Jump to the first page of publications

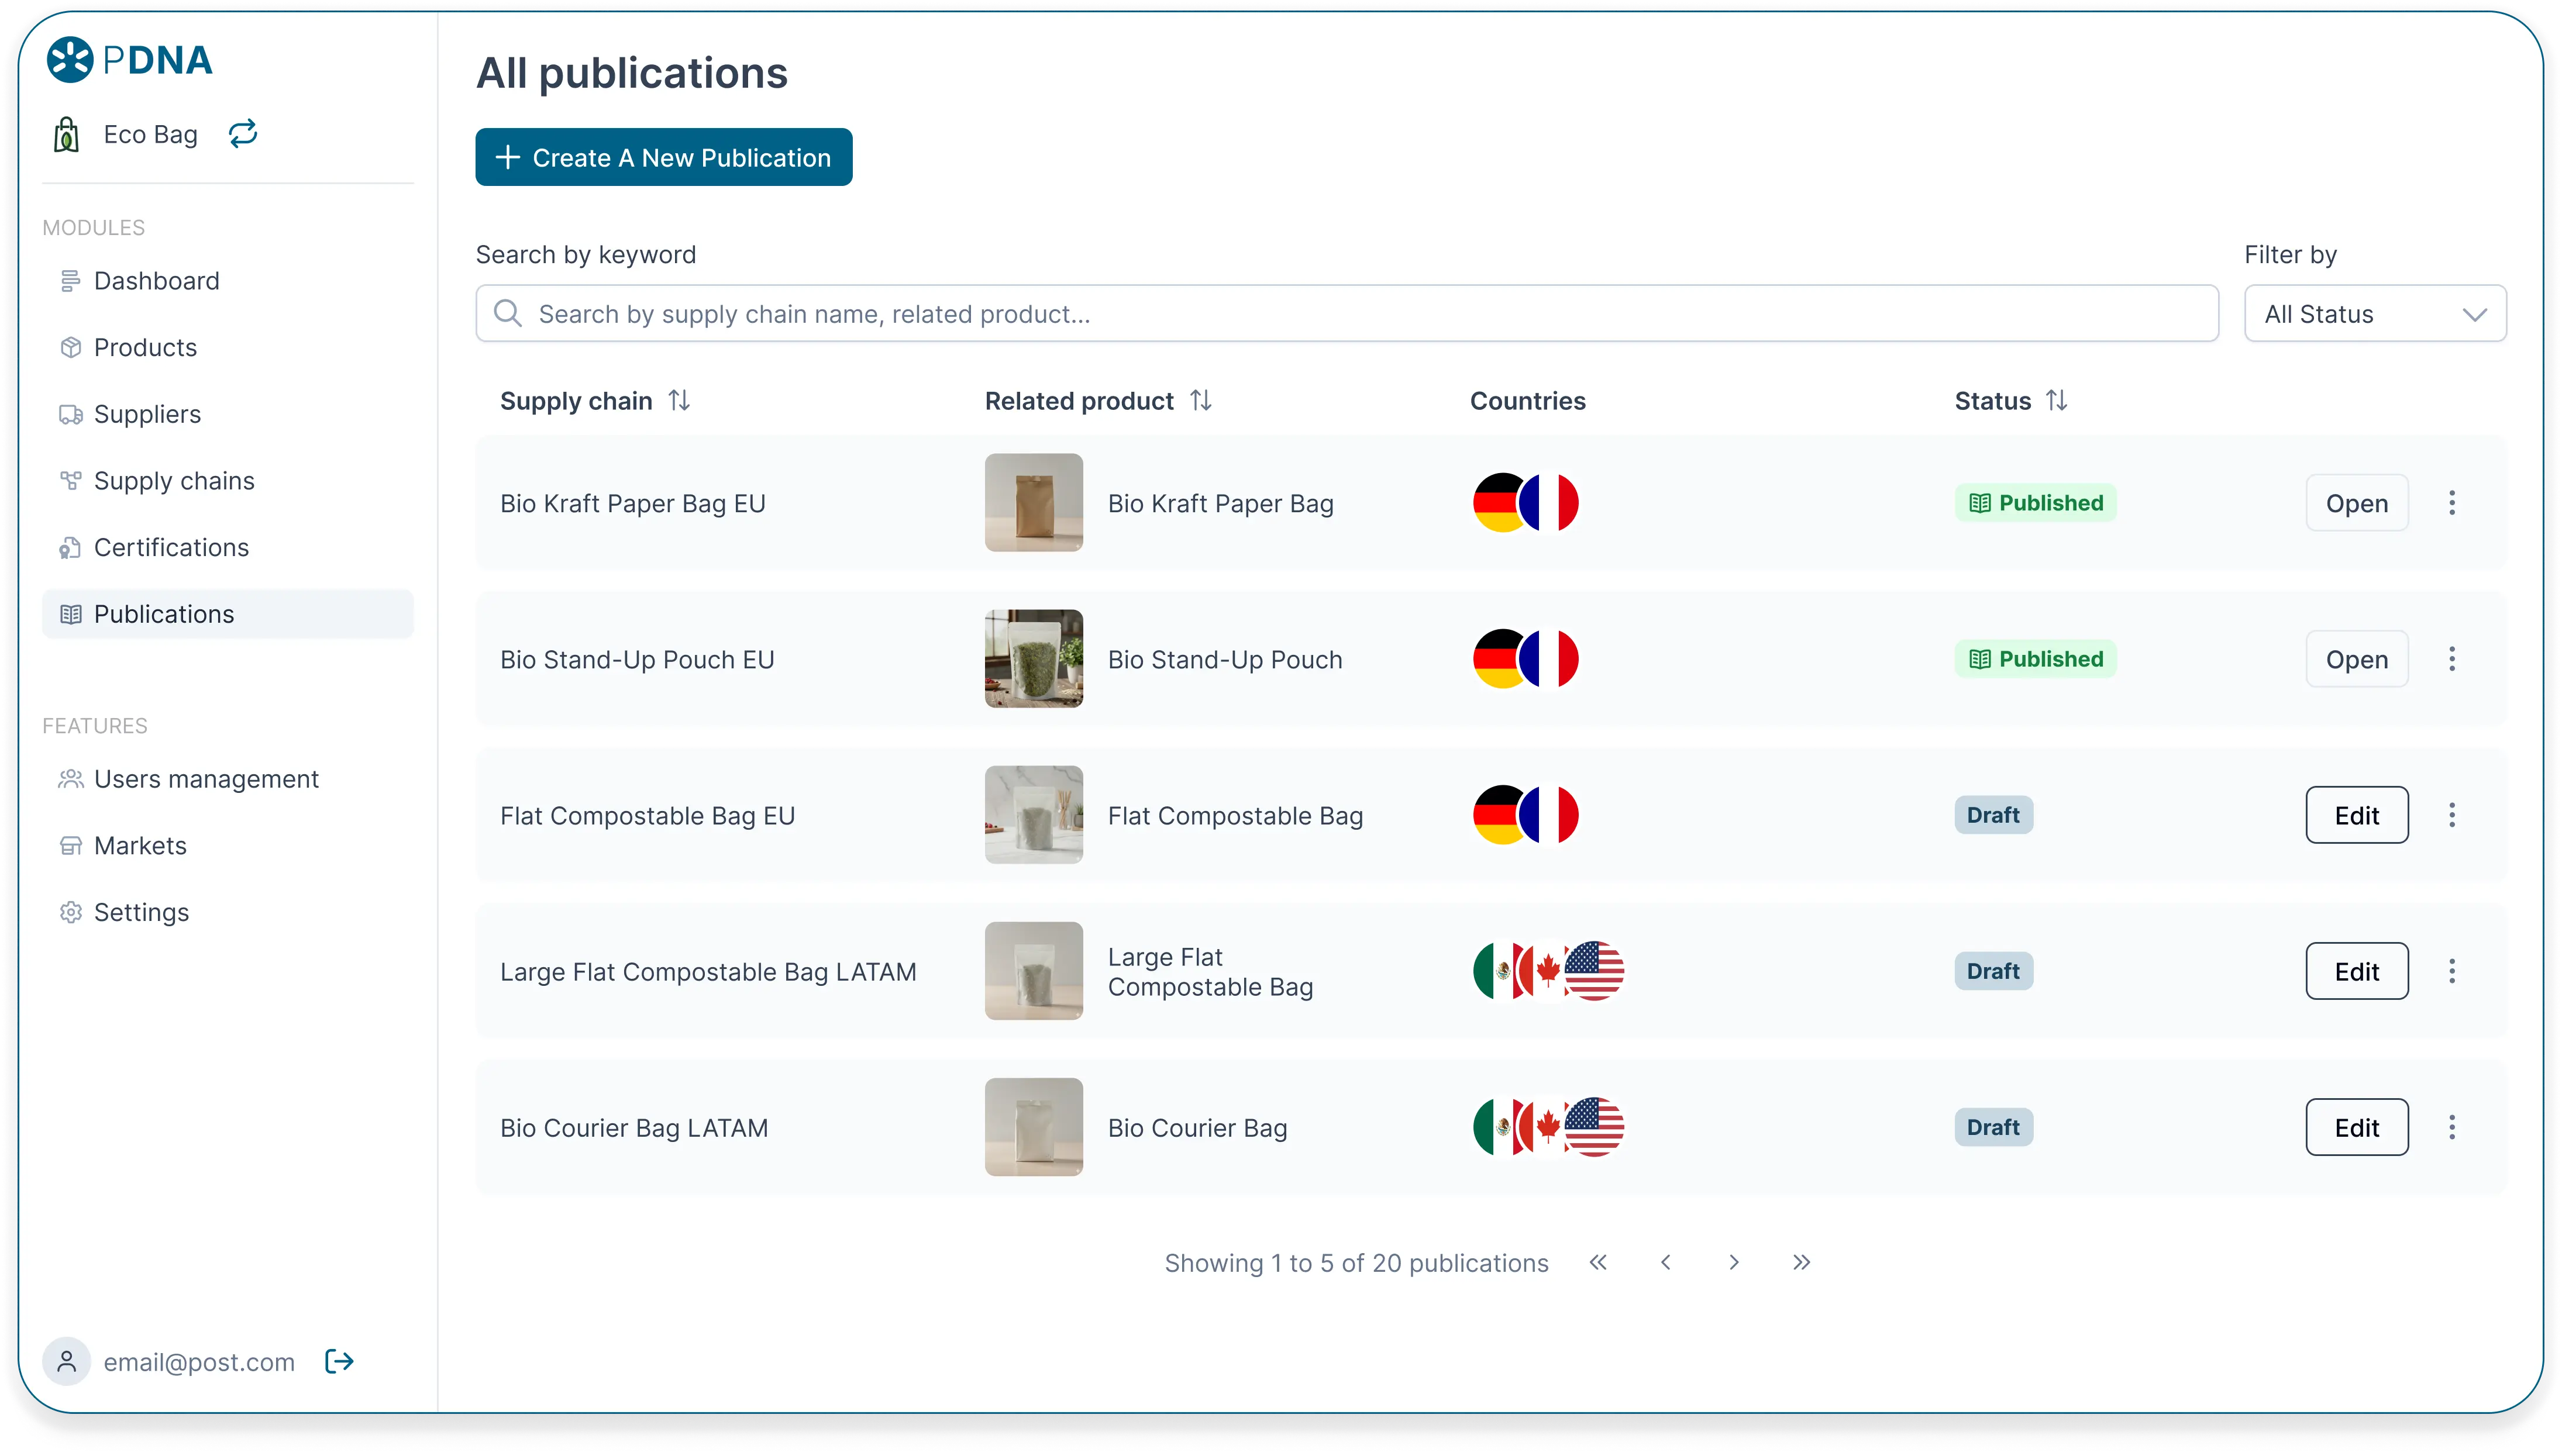coord(1598,1262)
